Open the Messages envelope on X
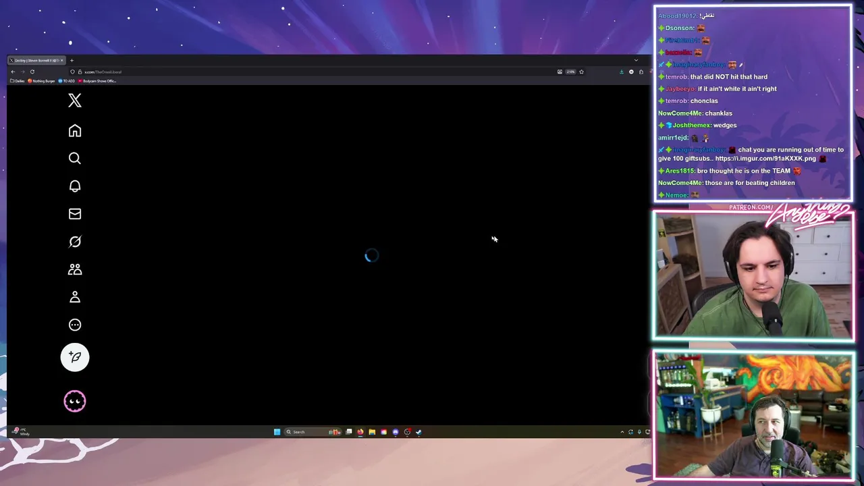Viewport: 864px width, 486px height. click(75, 214)
